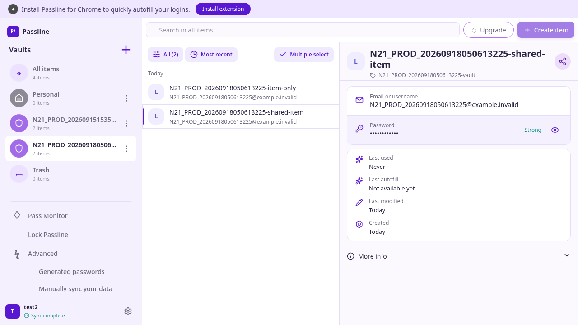
Task: Click the Trash vault icon
Action: click(x=19, y=174)
